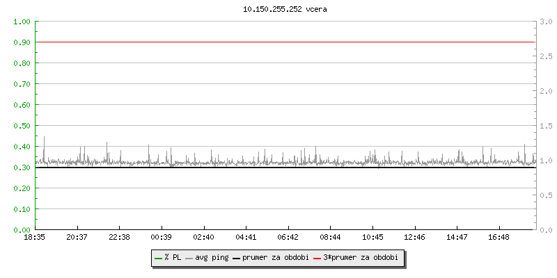The image size is (557, 278).
Task: Click the red 3*prumer za obdobi legend swatch
Action: pos(317,258)
